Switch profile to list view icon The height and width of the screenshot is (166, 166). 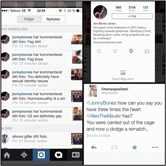tap(115, 51)
